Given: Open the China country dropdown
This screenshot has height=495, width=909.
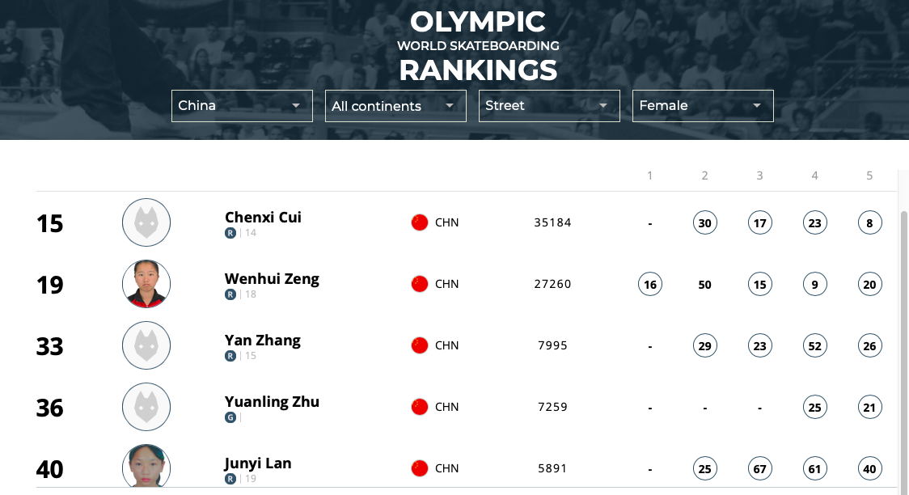Looking at the screenshot, I should click(x=242, y=106).
